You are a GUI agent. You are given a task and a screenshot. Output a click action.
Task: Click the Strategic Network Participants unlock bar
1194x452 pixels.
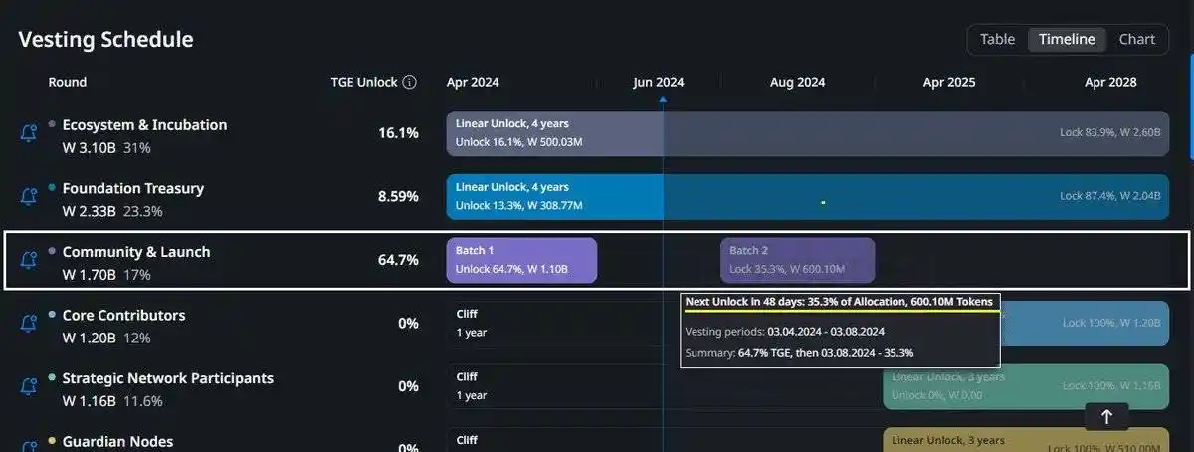[1026, 387]
